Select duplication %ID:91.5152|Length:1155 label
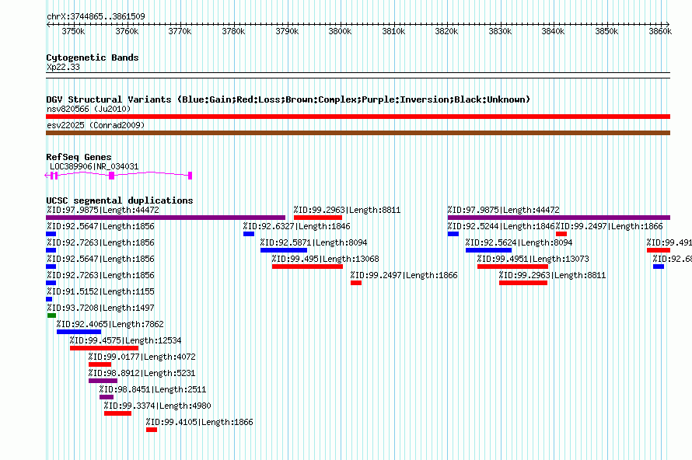The width and height of the screenshot is (692, 460). click(101, 291)
